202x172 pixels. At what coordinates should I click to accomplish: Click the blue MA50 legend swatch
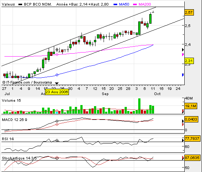click(115, 4)
